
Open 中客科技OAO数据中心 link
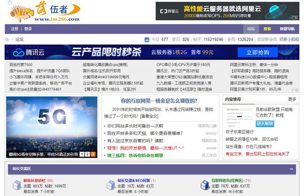(259, 77)
